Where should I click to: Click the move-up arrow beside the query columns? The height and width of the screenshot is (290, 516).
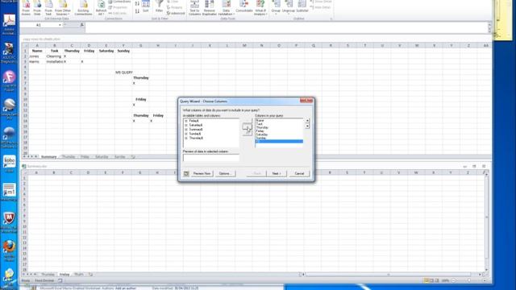tap(307, 121)
